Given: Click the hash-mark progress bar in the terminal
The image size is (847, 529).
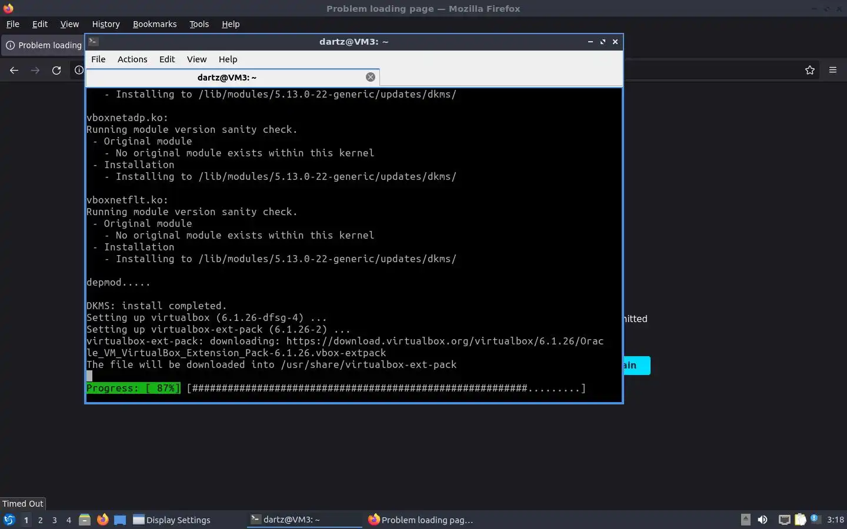Looking at the screenshot, I should click(x=386, y=388).
